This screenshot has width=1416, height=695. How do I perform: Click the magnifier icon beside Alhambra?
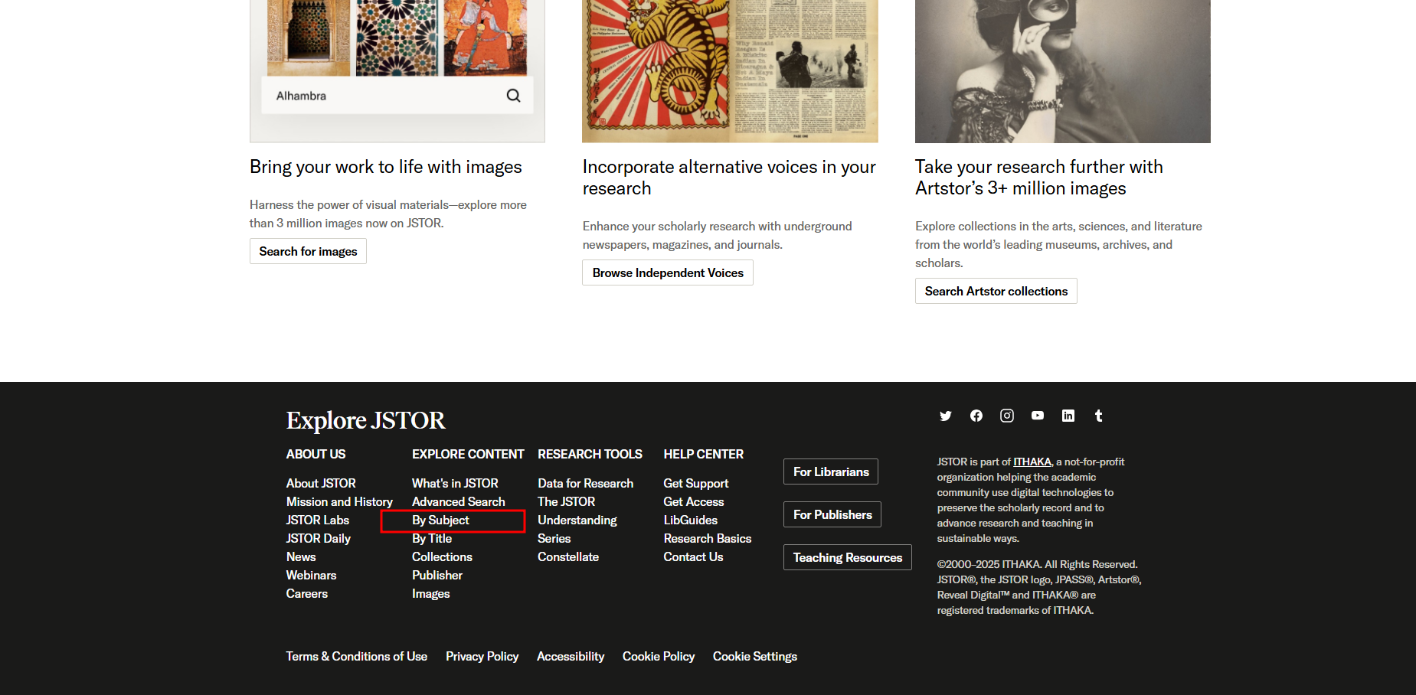point(513,96)
